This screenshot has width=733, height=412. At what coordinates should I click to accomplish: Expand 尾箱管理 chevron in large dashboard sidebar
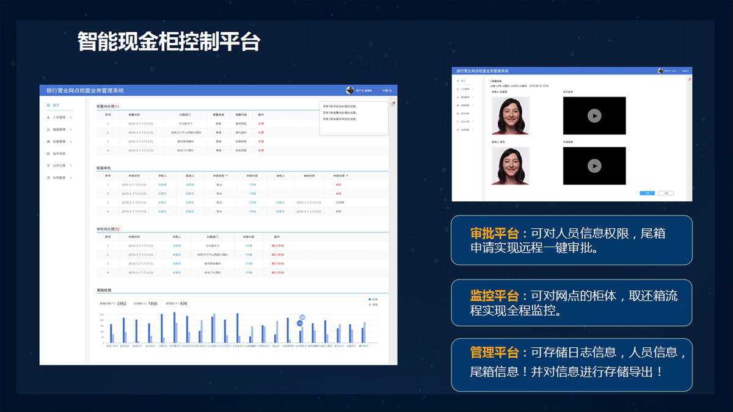[x=71, y=129]
